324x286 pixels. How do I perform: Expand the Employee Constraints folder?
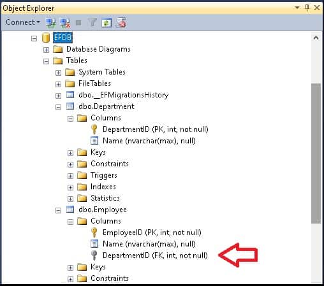click(x=70, y=279)
